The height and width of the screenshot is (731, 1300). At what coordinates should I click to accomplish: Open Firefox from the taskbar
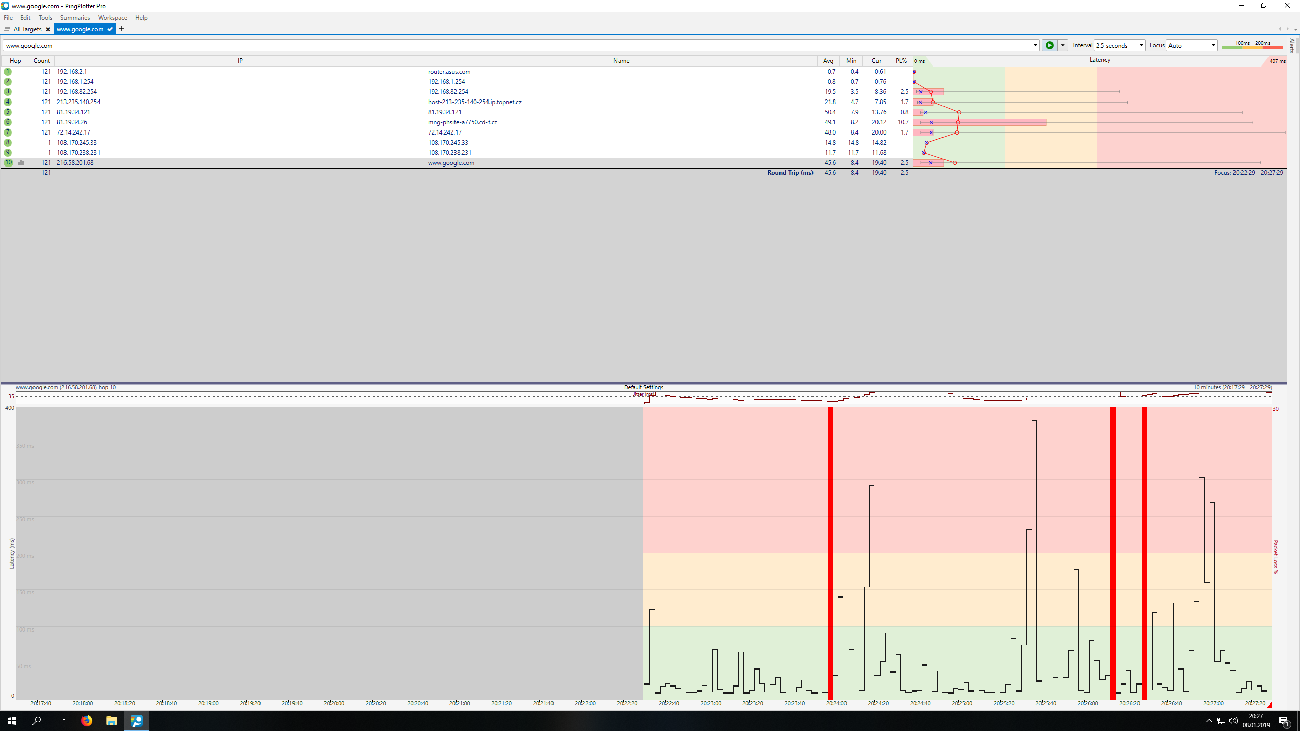click(x=87, y=720)
